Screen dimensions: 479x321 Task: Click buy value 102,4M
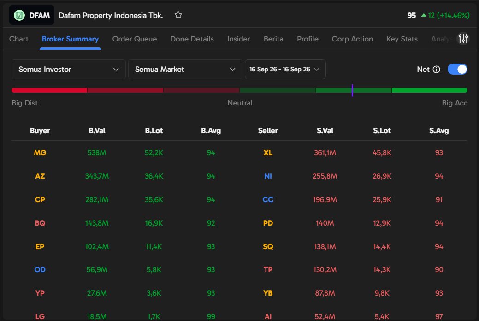[97, 246]
